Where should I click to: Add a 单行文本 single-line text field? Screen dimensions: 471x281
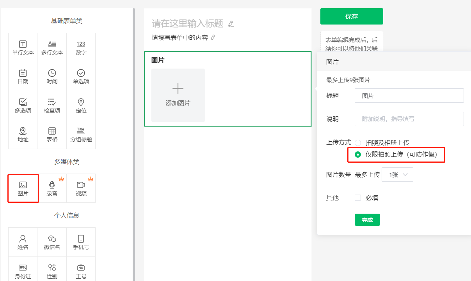pos(23,47)
